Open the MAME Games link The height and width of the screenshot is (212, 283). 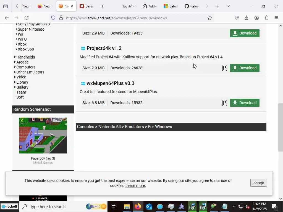tap(43, 163)
